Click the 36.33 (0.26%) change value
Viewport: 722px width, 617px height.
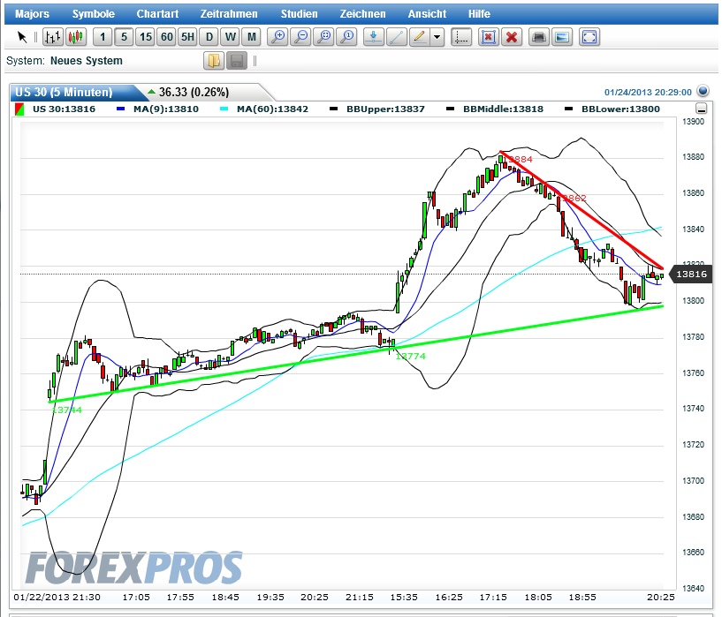[x=194, y=93]
